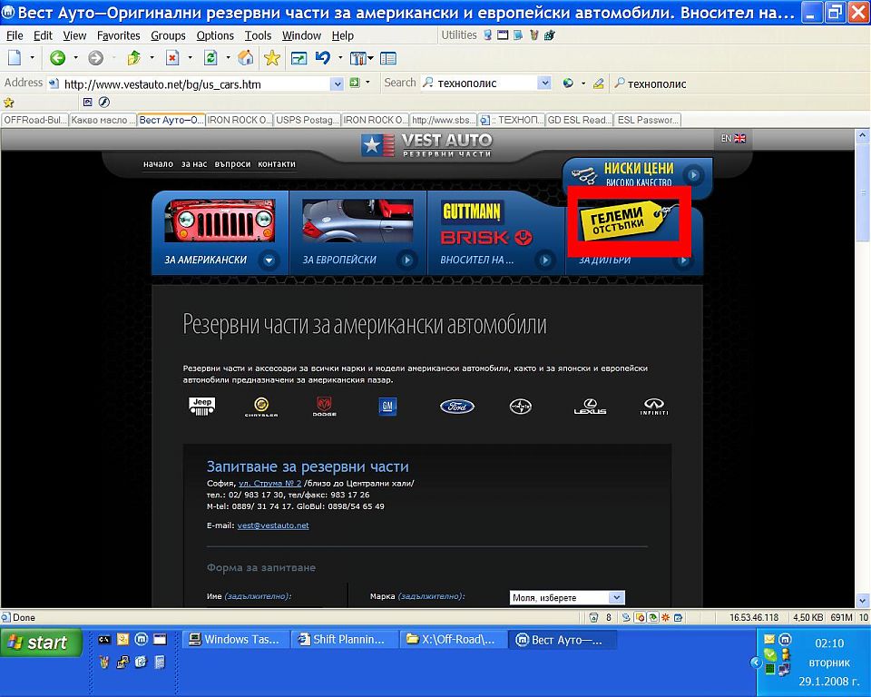Viewport: 871px width, 697px height.
Task: Click the Jeep brand logo
Action: (201, 407)
